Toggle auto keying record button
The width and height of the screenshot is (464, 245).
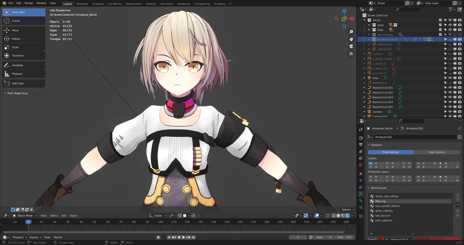pyautogui.click(x=158, y=237)
